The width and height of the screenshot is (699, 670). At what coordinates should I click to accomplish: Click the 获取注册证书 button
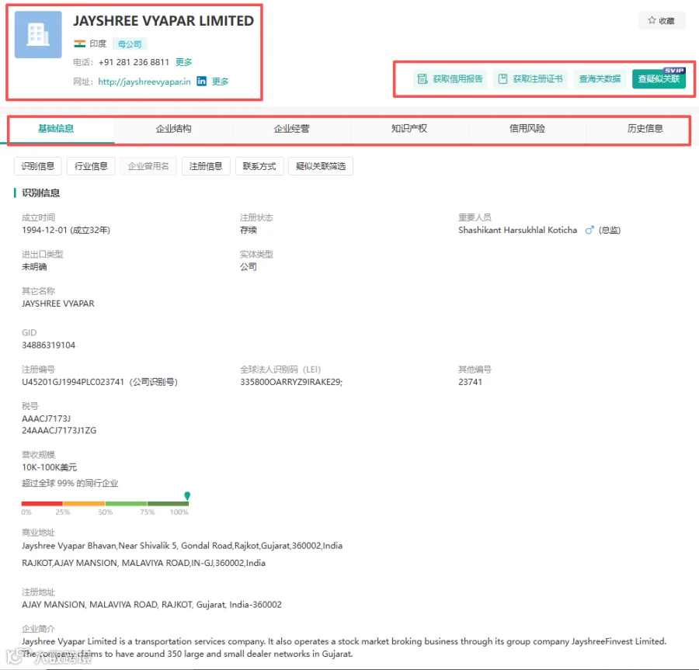(x=530, y=79)
